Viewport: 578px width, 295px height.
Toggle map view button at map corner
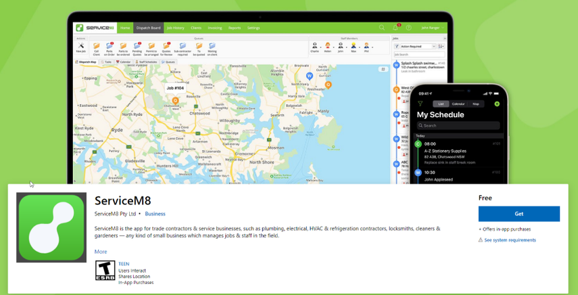coord(383,69)
